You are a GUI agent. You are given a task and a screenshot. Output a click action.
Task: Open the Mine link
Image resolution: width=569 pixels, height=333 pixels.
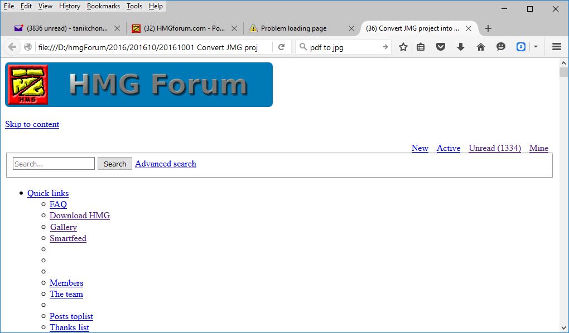(538, 148)
